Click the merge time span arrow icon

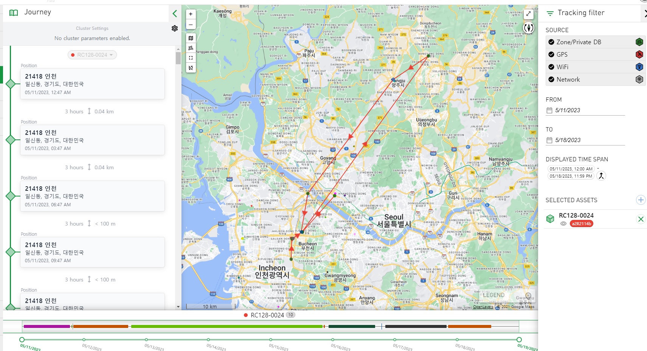(x=601, y=176)
